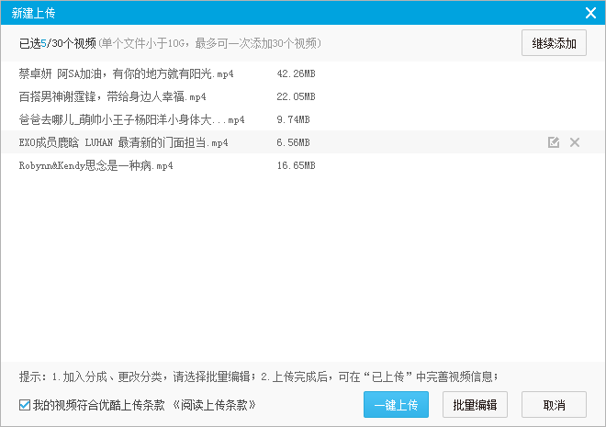
Task: Click the 继续添加 button
Action: click(554, 43)
